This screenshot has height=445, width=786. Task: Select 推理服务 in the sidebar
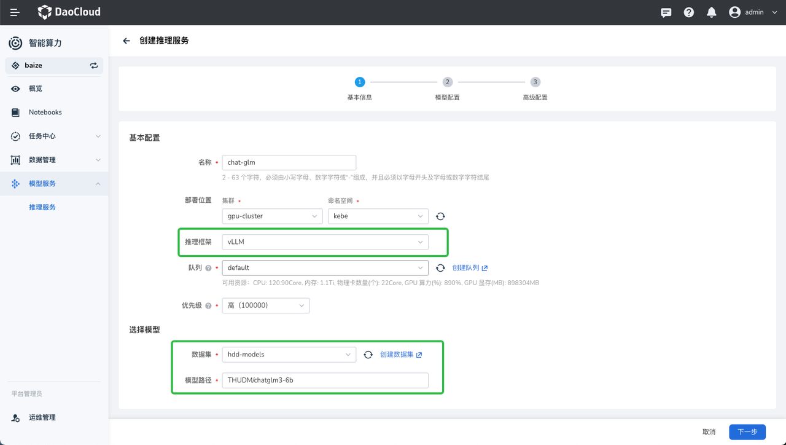pos(42,207)
